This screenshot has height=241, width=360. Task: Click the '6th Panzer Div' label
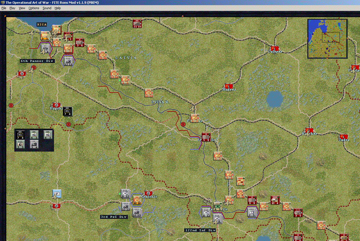[x=37, y=61]
